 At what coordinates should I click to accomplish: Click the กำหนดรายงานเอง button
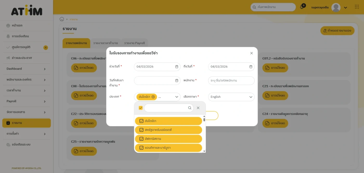(337, 30)
